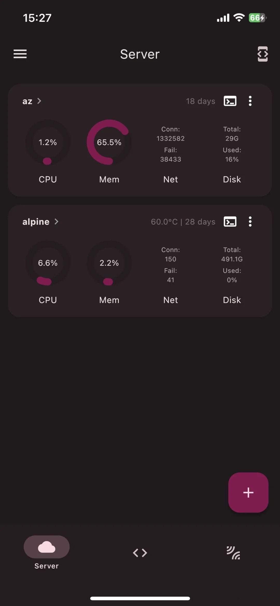Image resolution: width=280 pixels, height=606 pixels.
Task: Select the Server cloud icon in bottom bar
Action: [46, 547]
